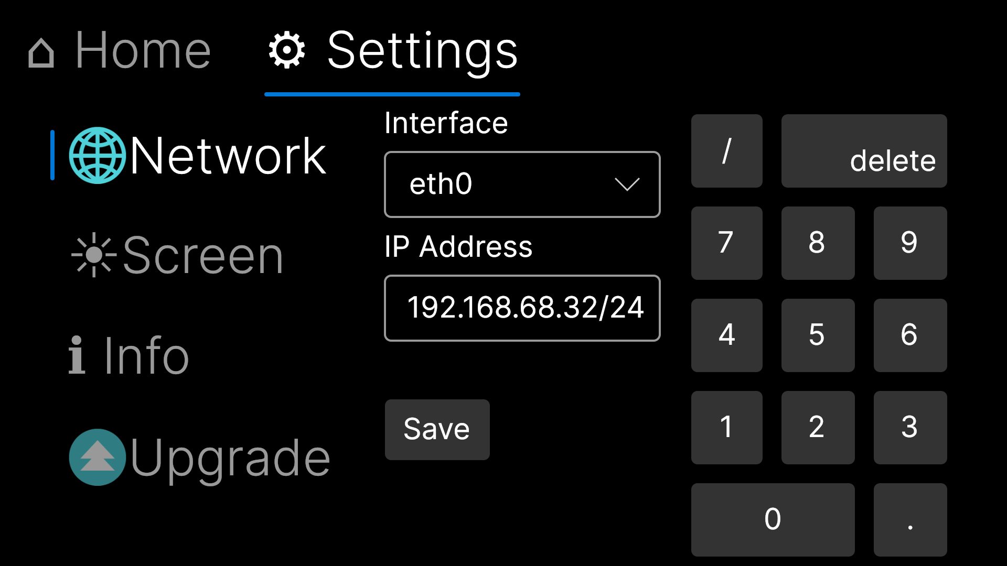Open the Screen settings section

click(x=177, y=255)
